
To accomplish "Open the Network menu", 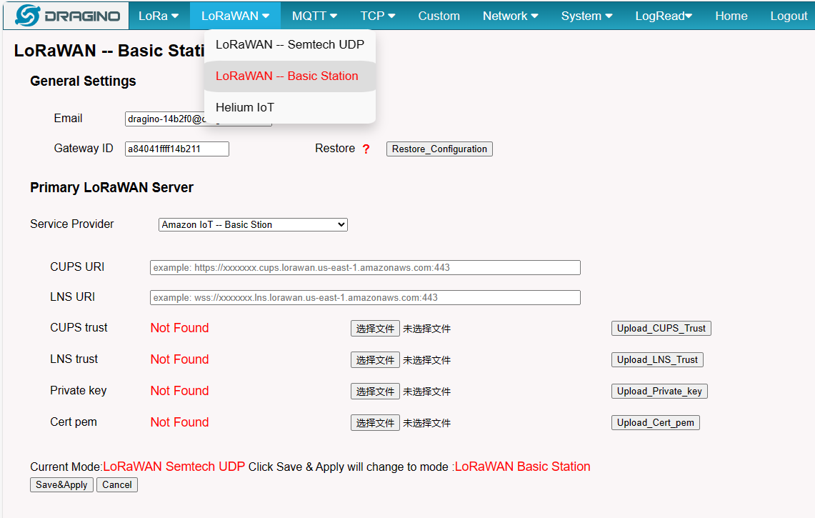I will pos(511,16).
